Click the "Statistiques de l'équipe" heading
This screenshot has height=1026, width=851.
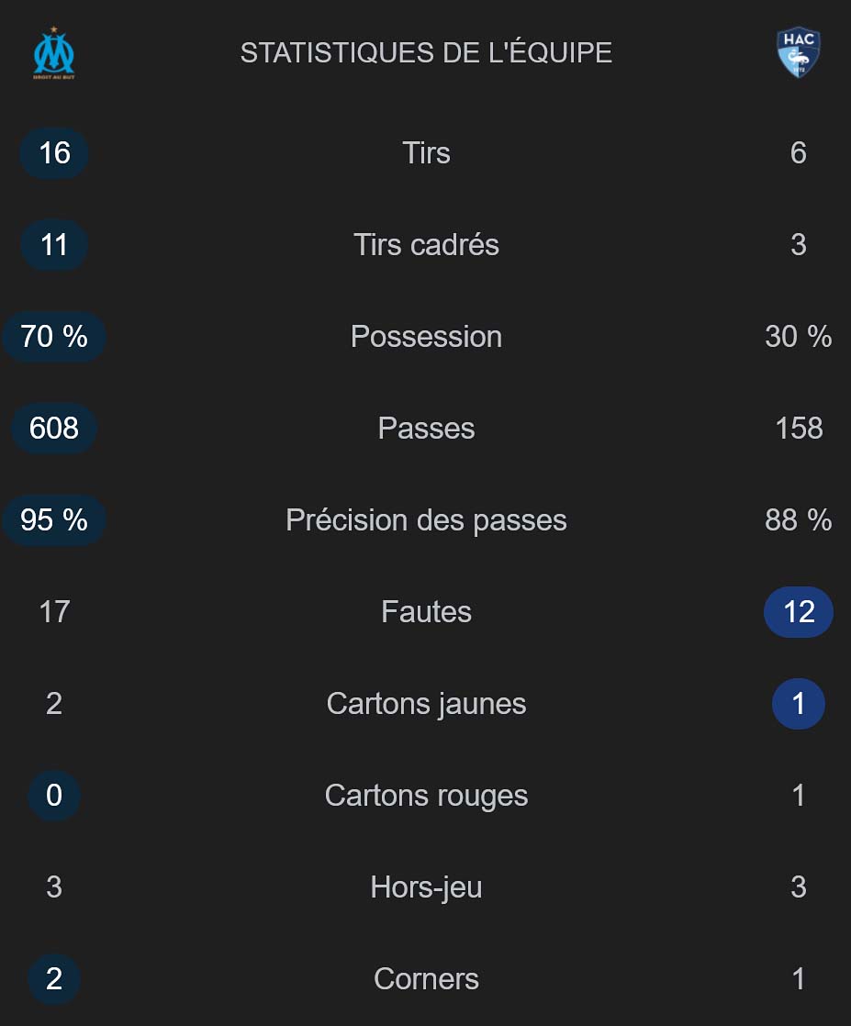426,53
